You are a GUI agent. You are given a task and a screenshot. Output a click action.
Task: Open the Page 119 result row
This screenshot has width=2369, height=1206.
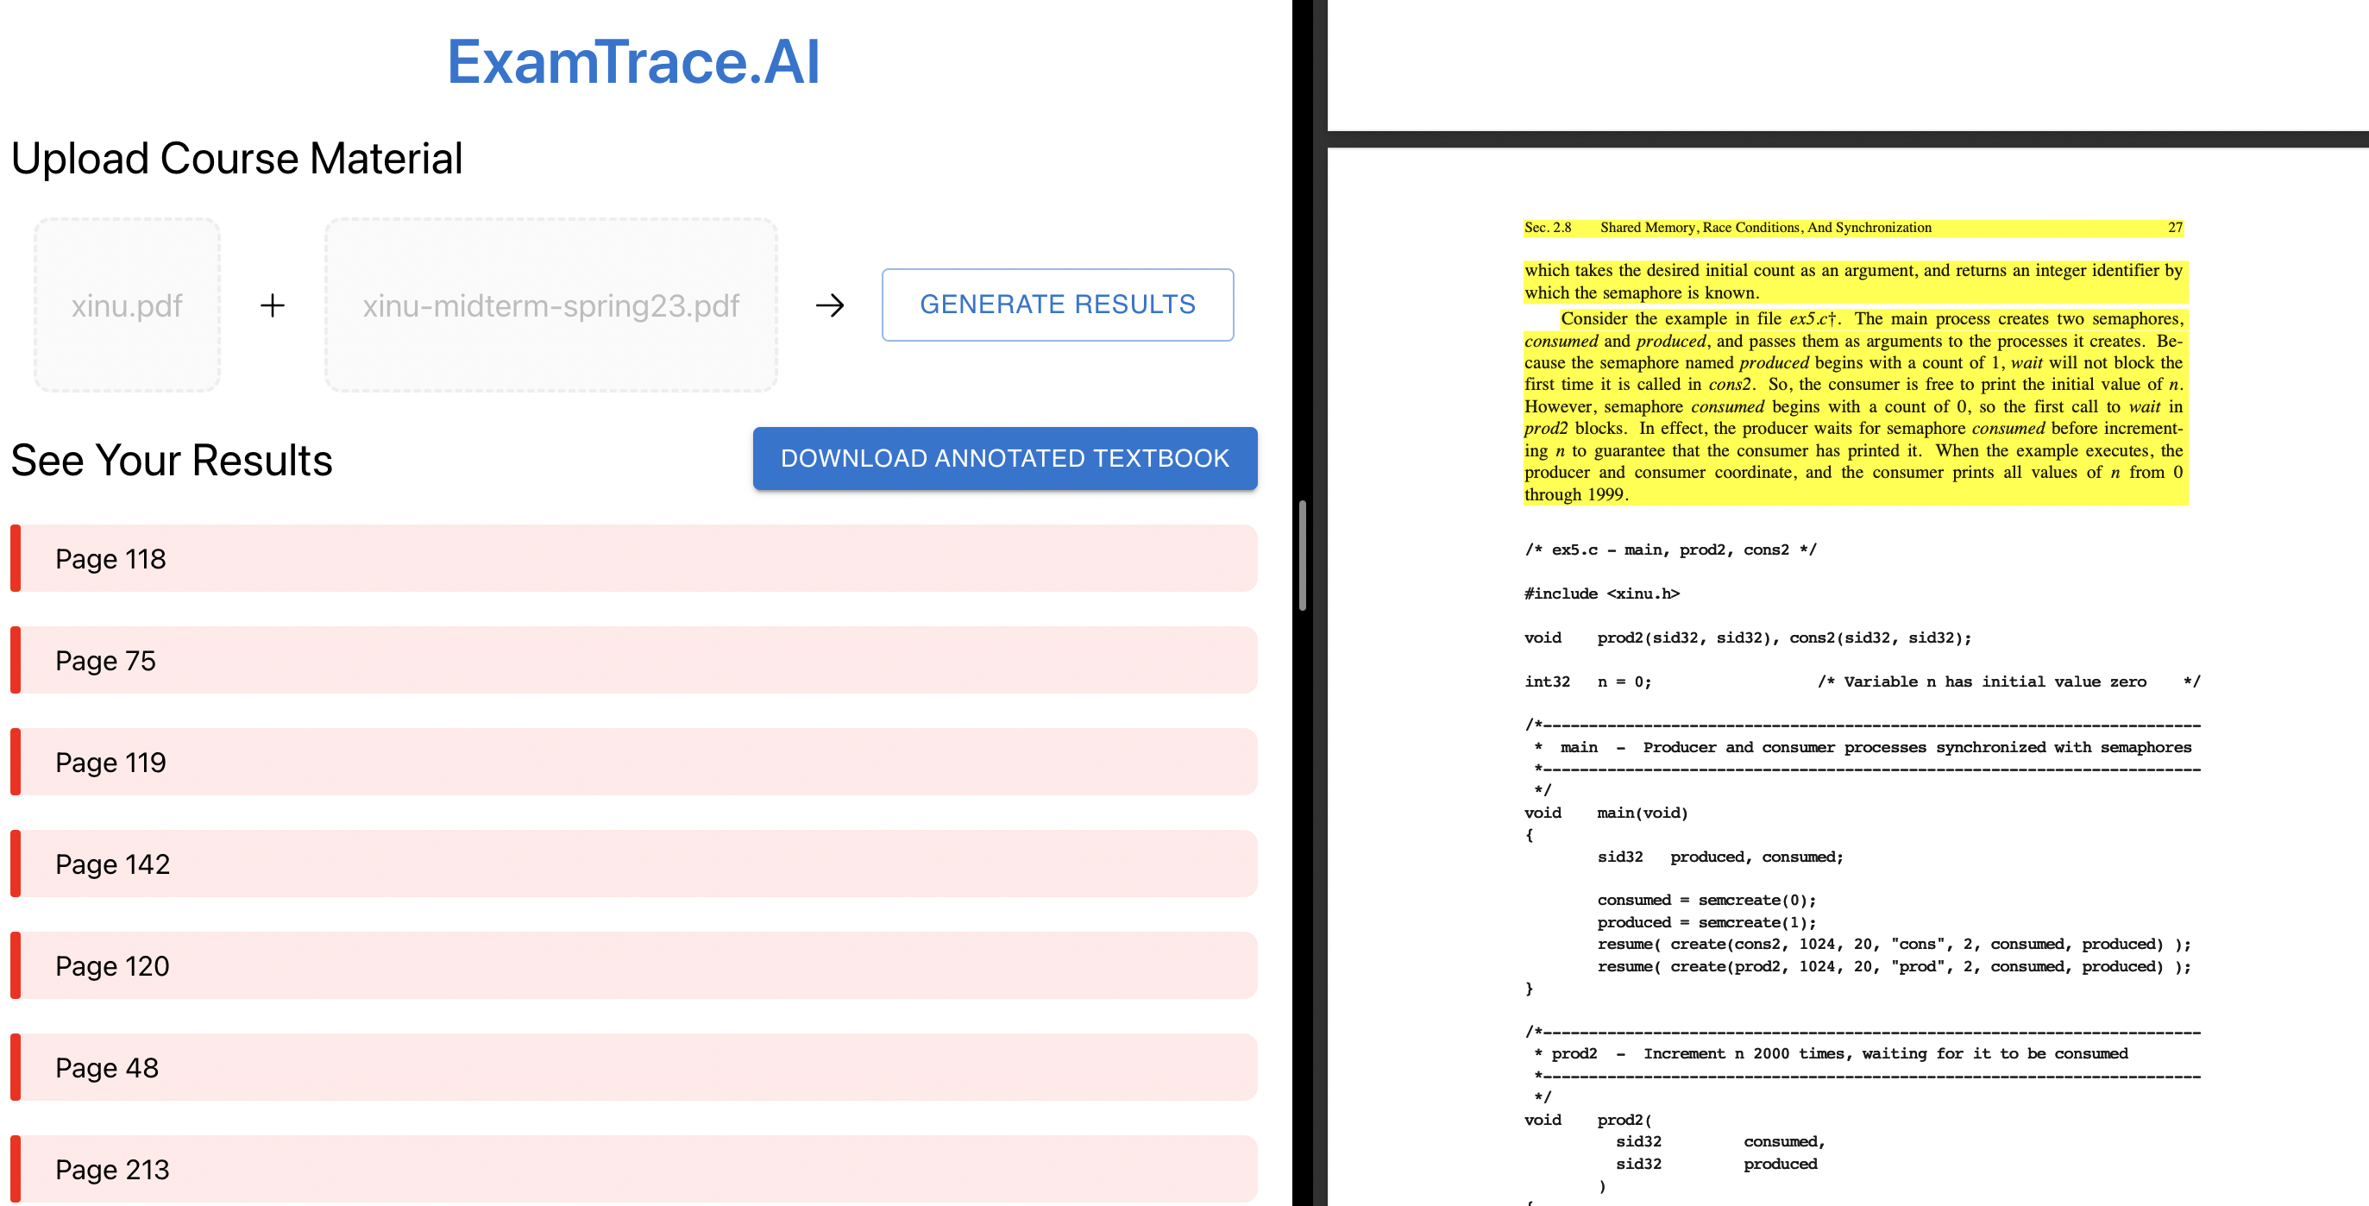click(632, 762)
